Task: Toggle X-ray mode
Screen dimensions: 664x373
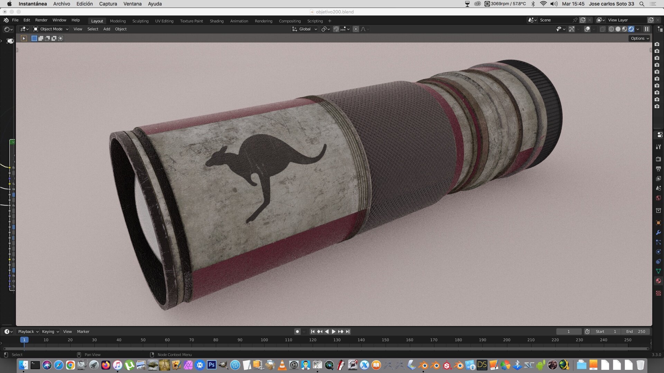Action: [602, 29]
